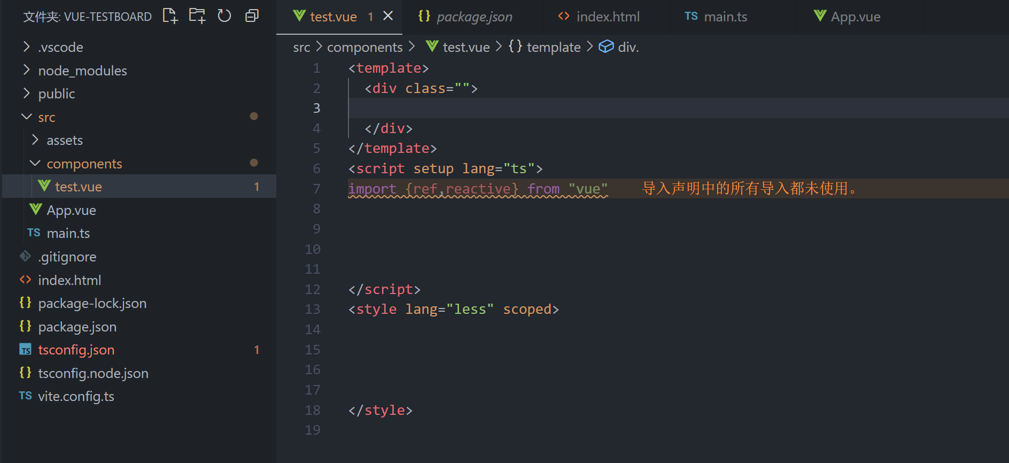Open tsconfig.node.json file
This screenshot has height=463, width=1009.
click(139, 373)
